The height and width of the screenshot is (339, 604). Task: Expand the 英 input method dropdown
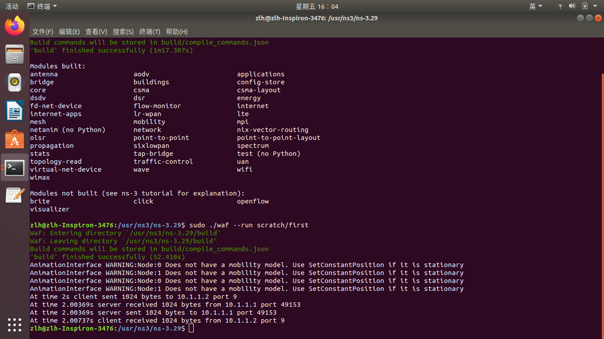pyautogui.click(x=535, y=6)
